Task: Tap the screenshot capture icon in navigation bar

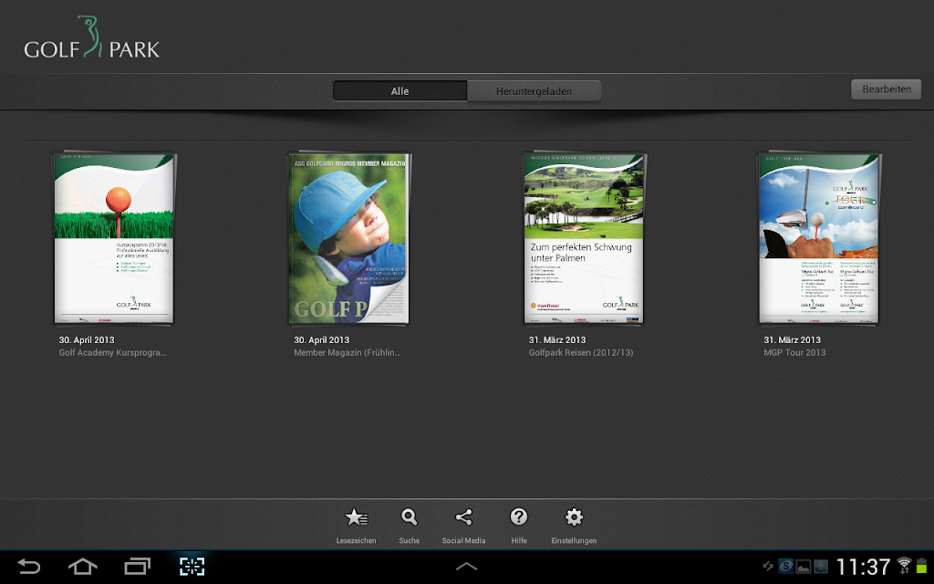Action: point(192,566)
